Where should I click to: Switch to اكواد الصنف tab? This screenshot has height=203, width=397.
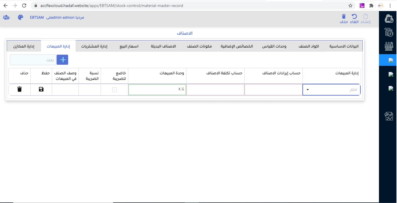pyautogui.click(x=309, y=46)
